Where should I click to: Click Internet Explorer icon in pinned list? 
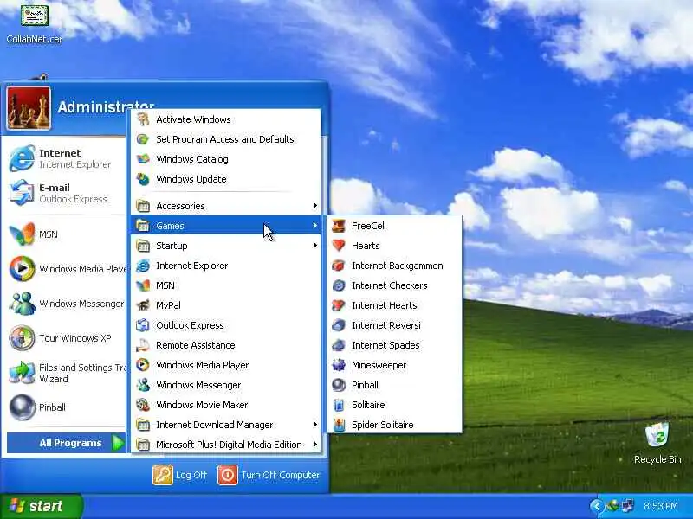[x=22, y=158]
